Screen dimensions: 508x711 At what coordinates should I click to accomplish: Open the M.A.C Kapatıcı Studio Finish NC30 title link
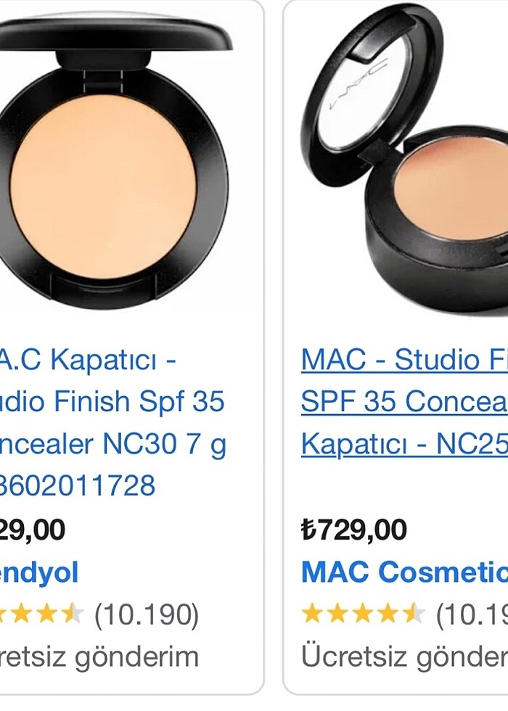click(112, 422)
